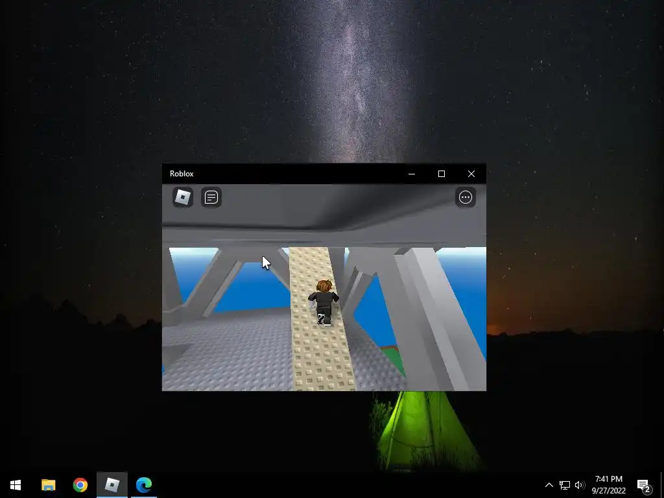Select the Roblox taskbar icon
The height and width of the screenshot is (498, 664).
(112, 485)
